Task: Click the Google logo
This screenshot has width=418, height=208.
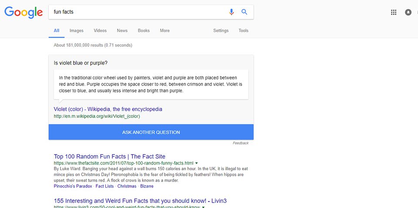Action: (24, 12)
